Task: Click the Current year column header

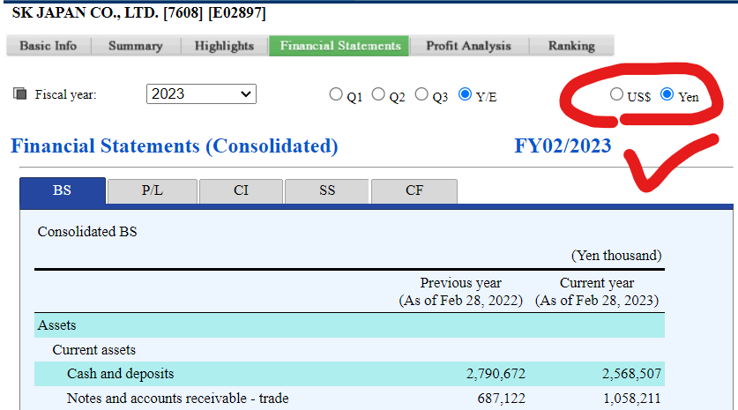Action: 597,291
